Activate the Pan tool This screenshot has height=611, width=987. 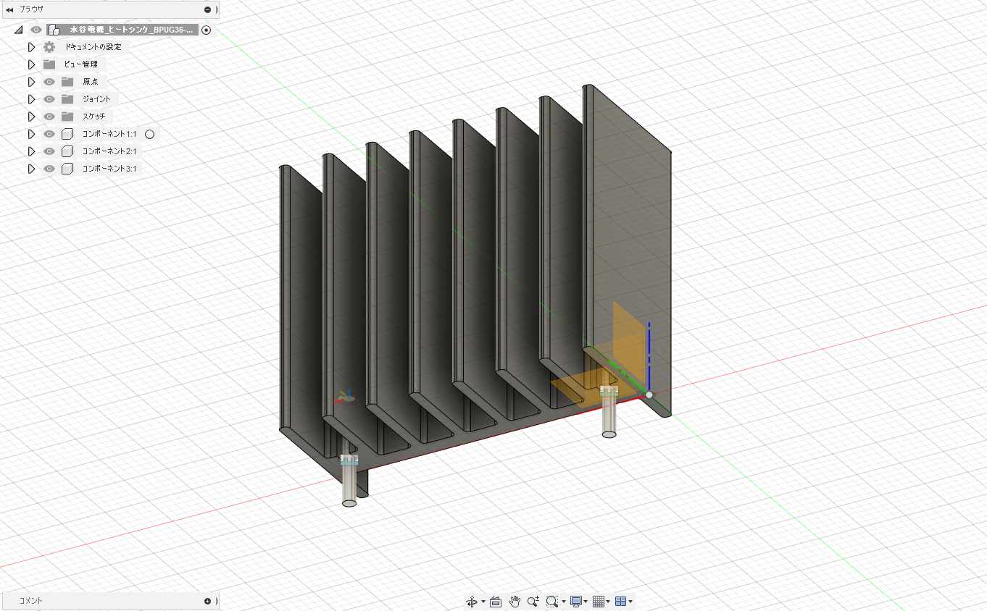pos(515,602)
